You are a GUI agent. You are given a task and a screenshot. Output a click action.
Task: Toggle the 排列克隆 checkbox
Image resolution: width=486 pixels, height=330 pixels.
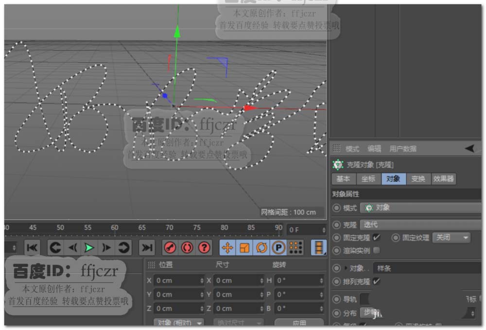click(x=377, y=281)
